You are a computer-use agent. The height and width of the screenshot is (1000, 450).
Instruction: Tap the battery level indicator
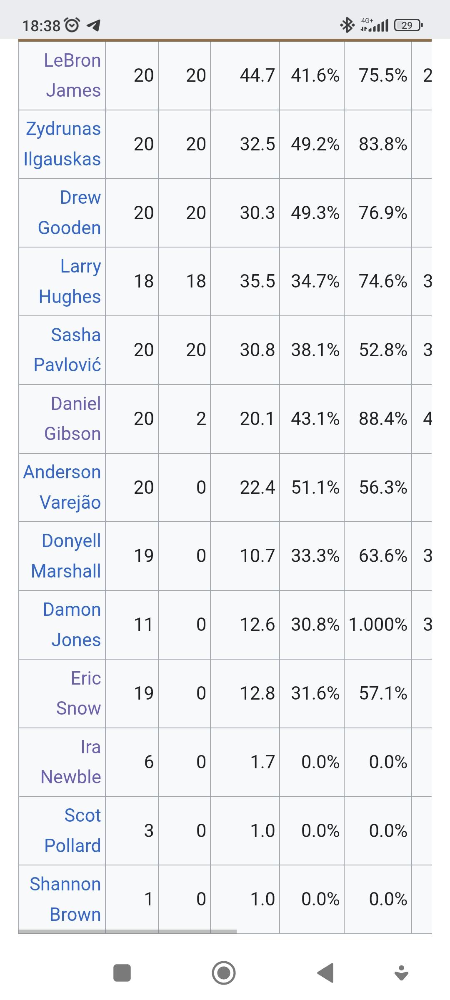[408, 25]
